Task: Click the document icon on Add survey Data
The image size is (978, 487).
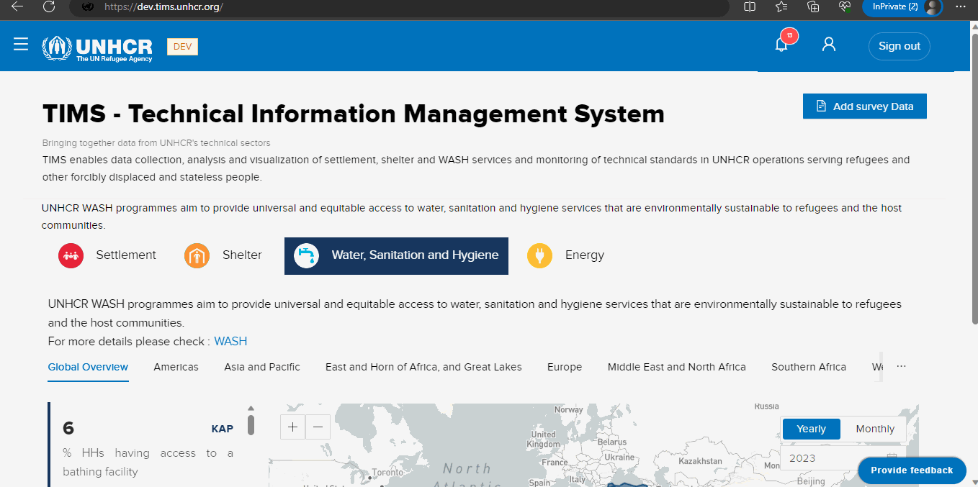Action: (x=821, y=106)
